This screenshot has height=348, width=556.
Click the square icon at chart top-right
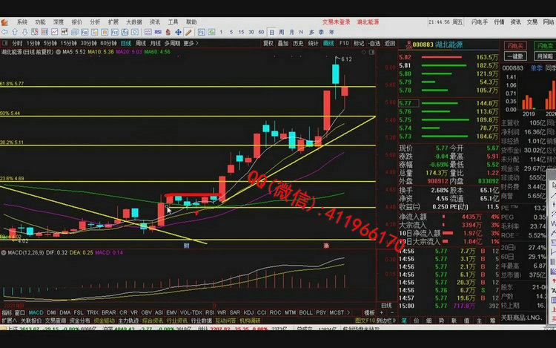(x=371, y=52)
